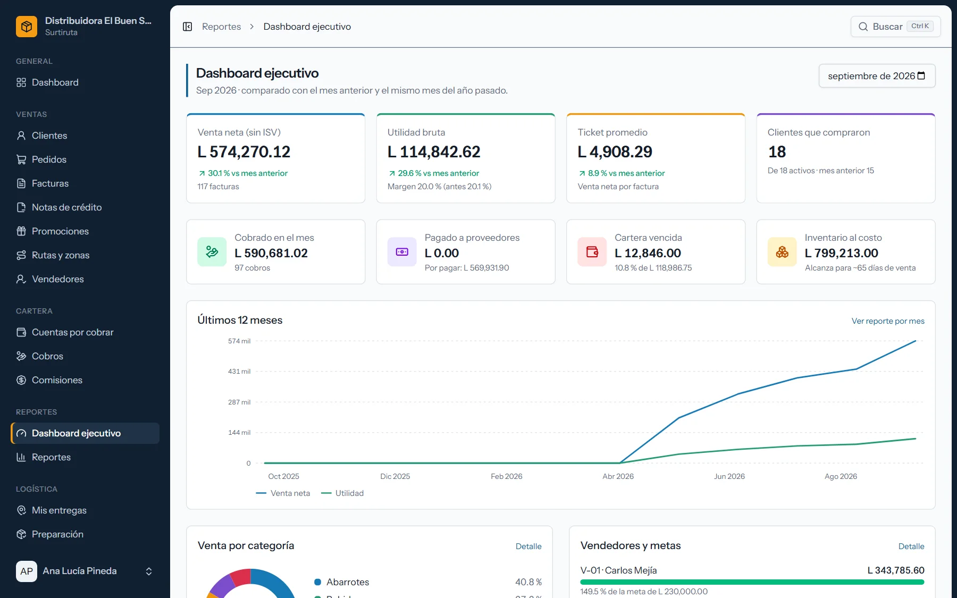Image resolution: width=957 pixels, height=598 pixels.
Task: Toggle the Venta neta legend entry
Action: pyautogui.click(x=283, y=493)
